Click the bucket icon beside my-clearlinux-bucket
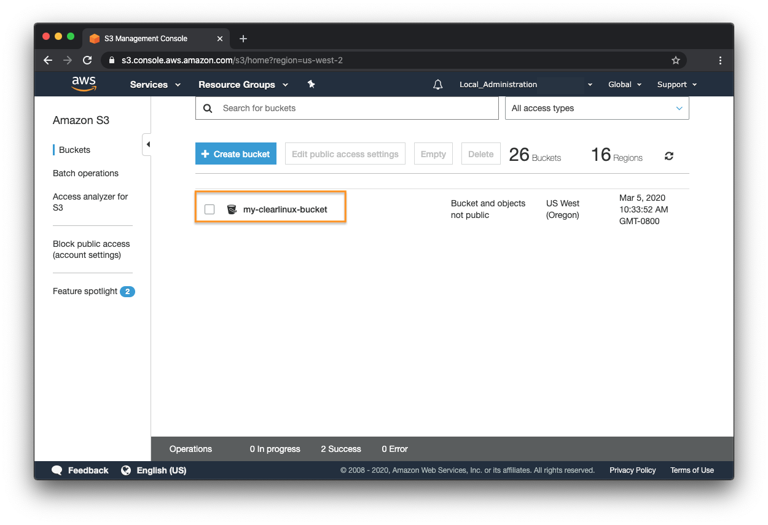The height and width of the screenshot is (525, 768). click(232, 209)
